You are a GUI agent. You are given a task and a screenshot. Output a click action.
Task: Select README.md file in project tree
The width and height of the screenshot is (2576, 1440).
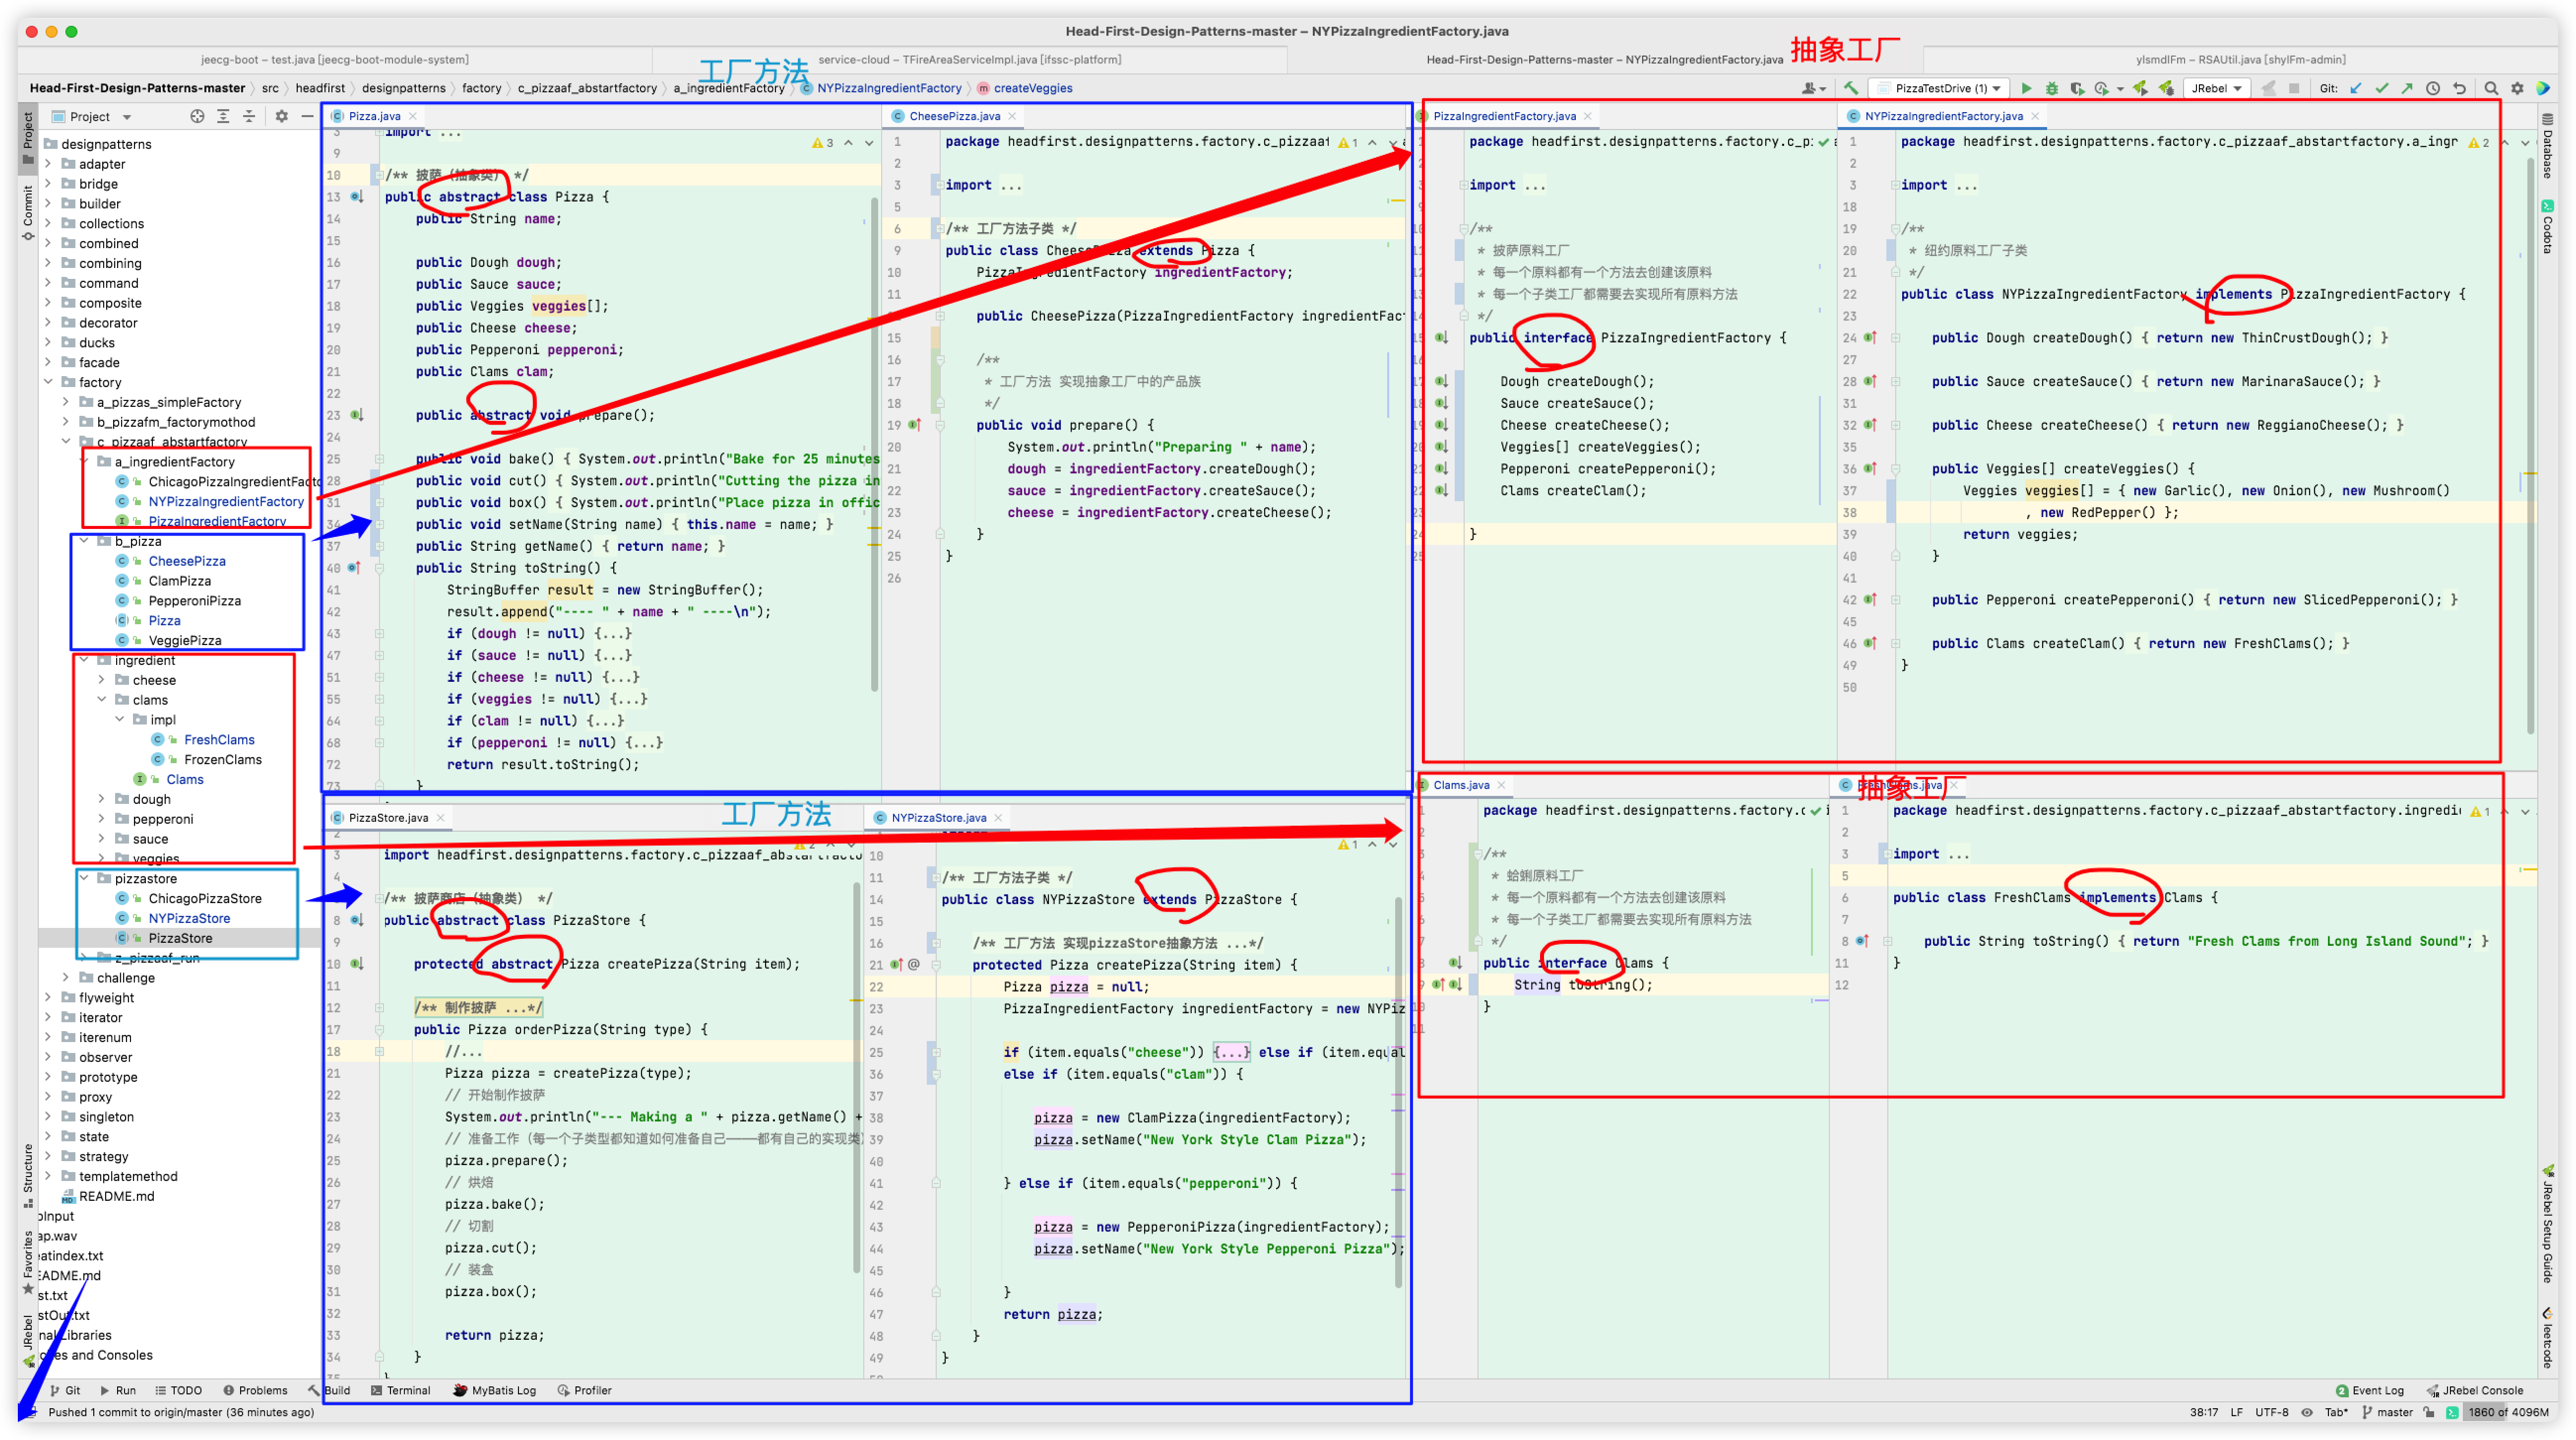point(108,1196)
